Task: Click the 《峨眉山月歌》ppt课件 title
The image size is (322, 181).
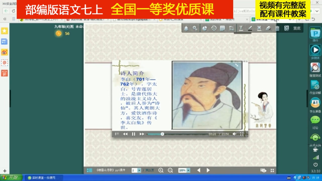Action: [111, 170]
